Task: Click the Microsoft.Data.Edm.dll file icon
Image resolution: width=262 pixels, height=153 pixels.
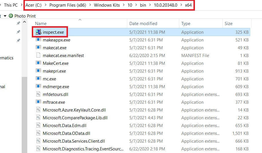Action: click(x=38, y=125)
